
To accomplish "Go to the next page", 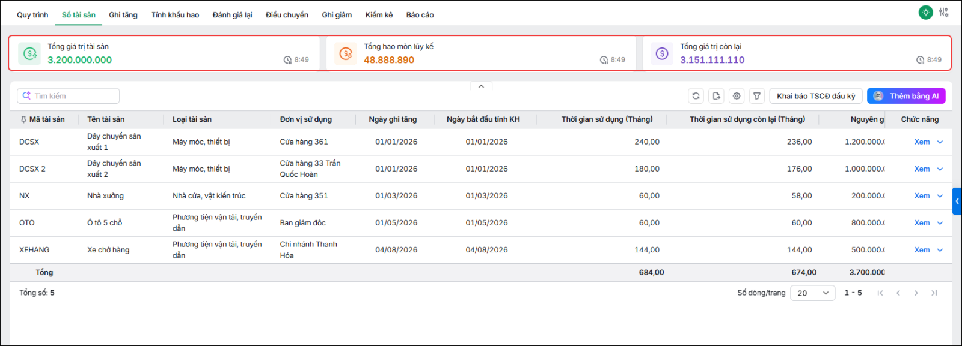I will 916,293.
